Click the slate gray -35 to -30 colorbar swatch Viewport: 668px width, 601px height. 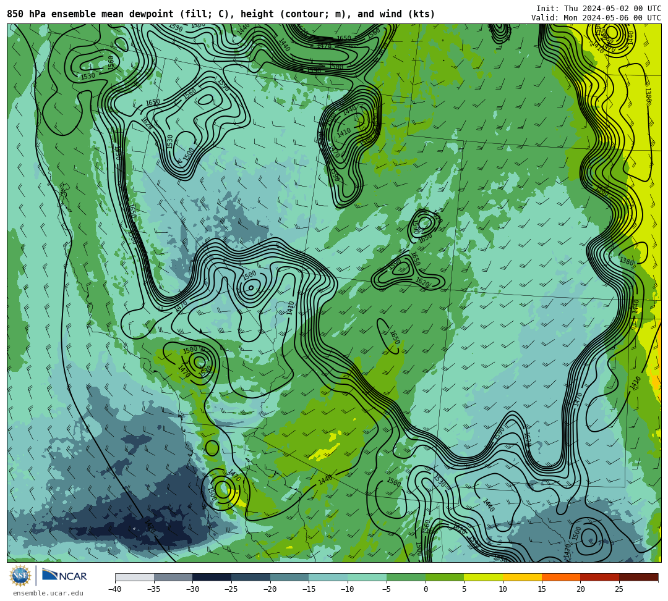pos(173,577)
